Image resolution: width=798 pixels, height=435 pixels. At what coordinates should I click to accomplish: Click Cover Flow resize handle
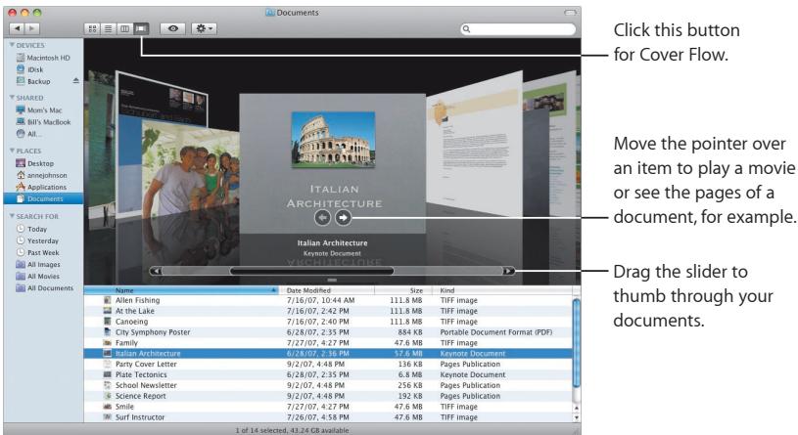[x=332, y=280]
